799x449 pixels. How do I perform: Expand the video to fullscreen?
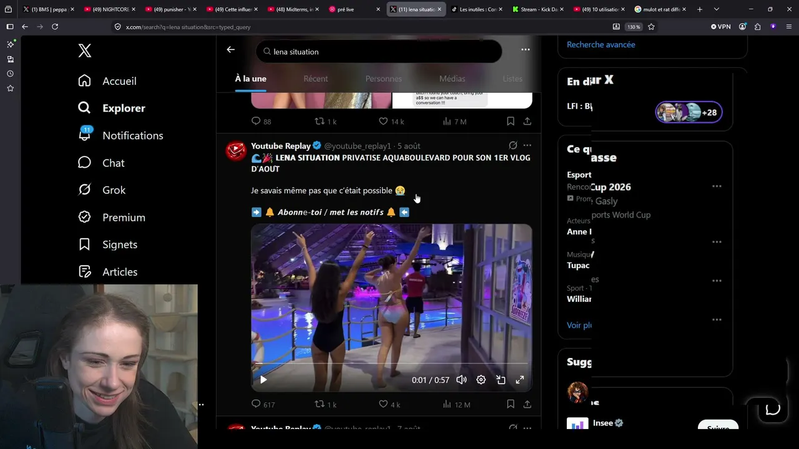520,380
